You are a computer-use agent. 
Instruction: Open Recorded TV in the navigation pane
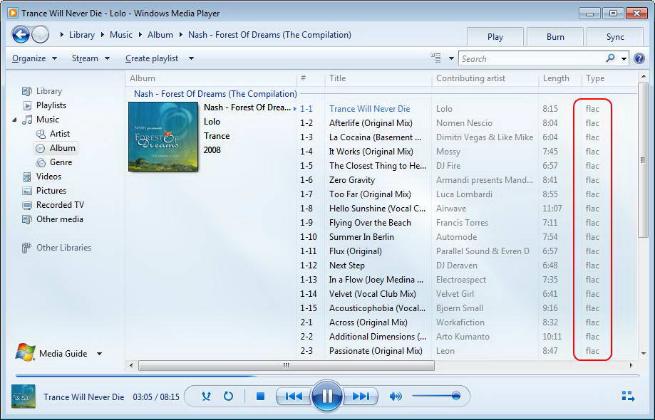pos(60,205)
